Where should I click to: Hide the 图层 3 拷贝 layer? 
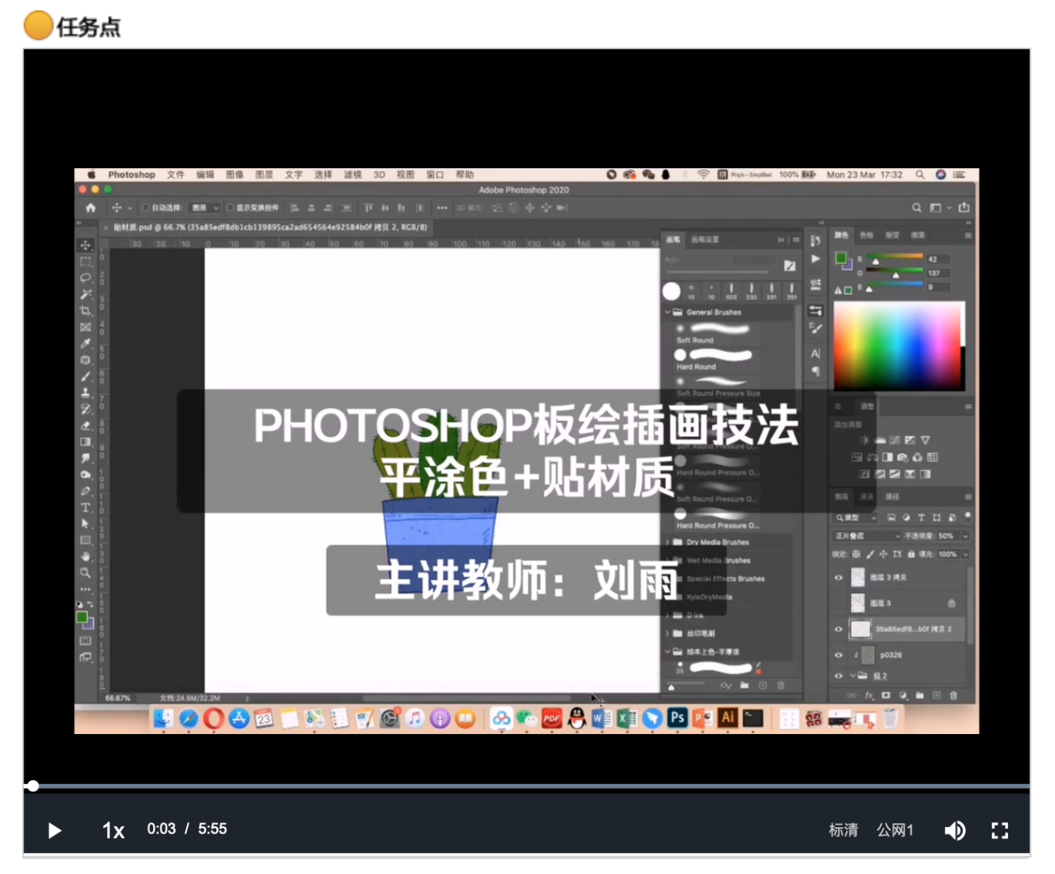839,578
